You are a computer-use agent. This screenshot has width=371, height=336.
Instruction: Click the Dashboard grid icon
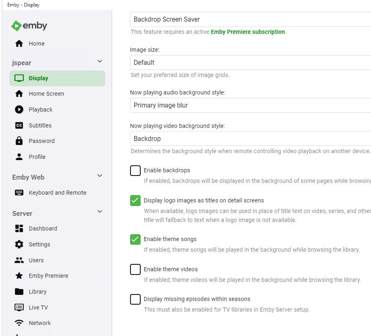[x=19, y=228]
